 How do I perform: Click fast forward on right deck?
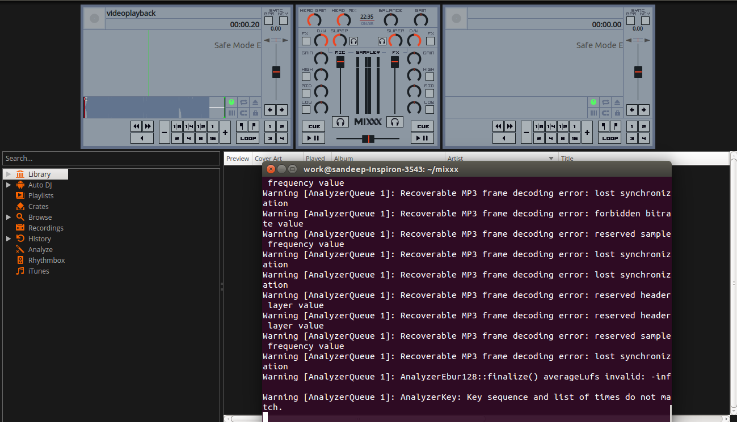pyautogui.click(x=509, y=126)
